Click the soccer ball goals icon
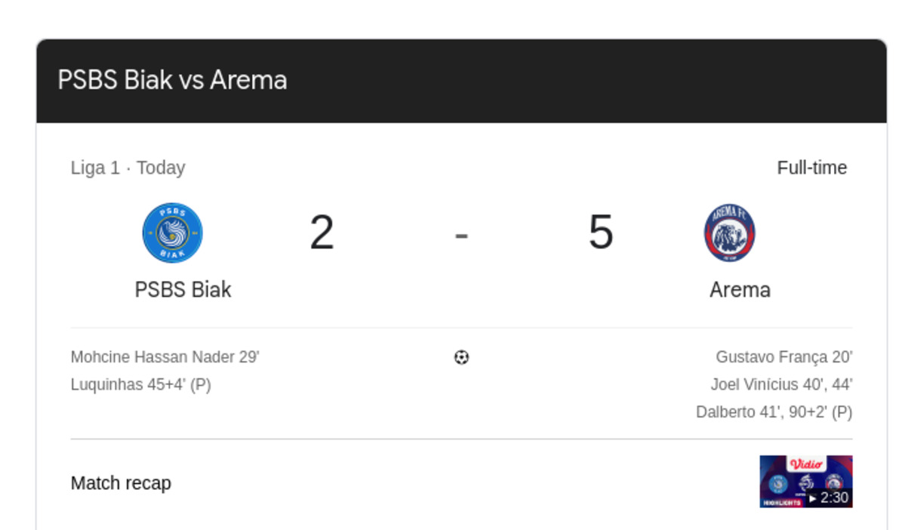This screenshot has height=530, width=905. 461,357
